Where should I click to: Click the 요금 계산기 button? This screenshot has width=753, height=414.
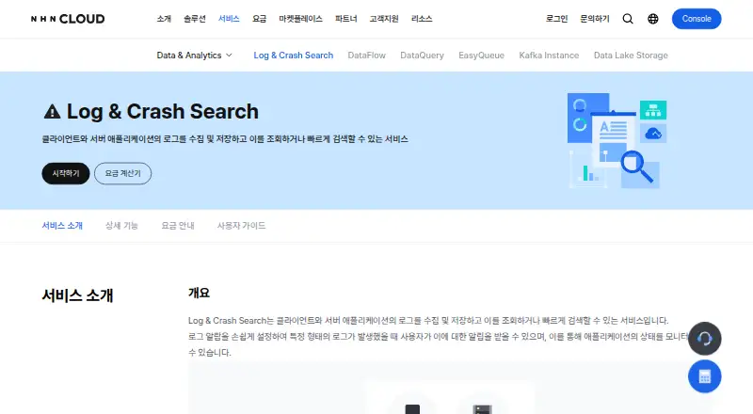click(123, 173)
